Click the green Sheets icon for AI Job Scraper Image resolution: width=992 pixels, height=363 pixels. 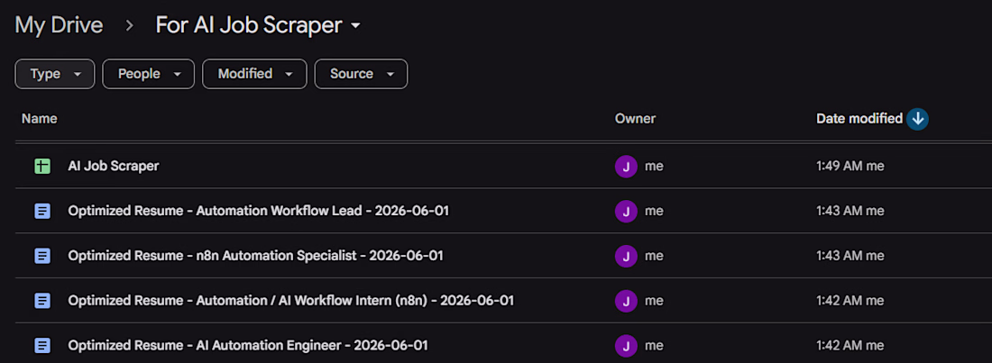click(x=42, y=167)
